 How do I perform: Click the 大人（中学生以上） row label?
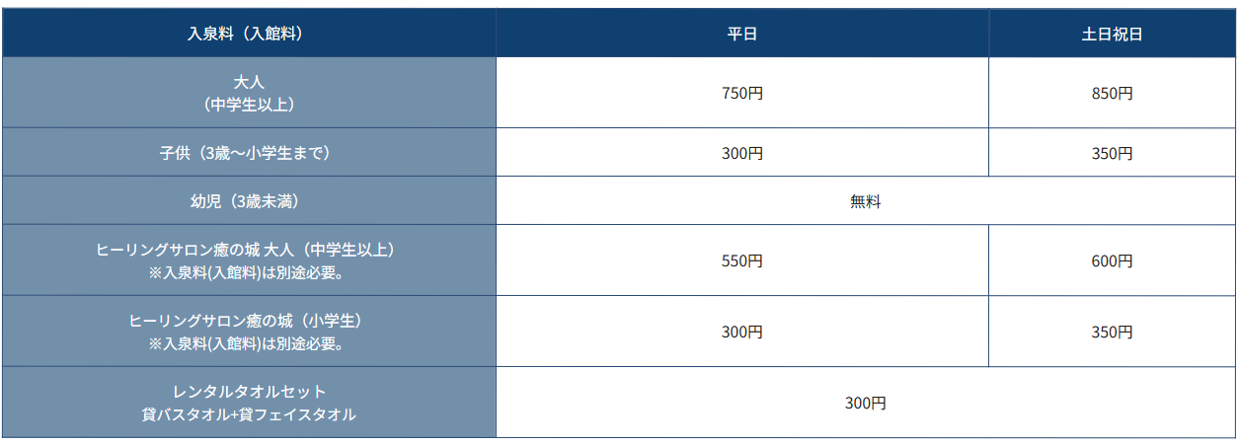coord(249,93)
